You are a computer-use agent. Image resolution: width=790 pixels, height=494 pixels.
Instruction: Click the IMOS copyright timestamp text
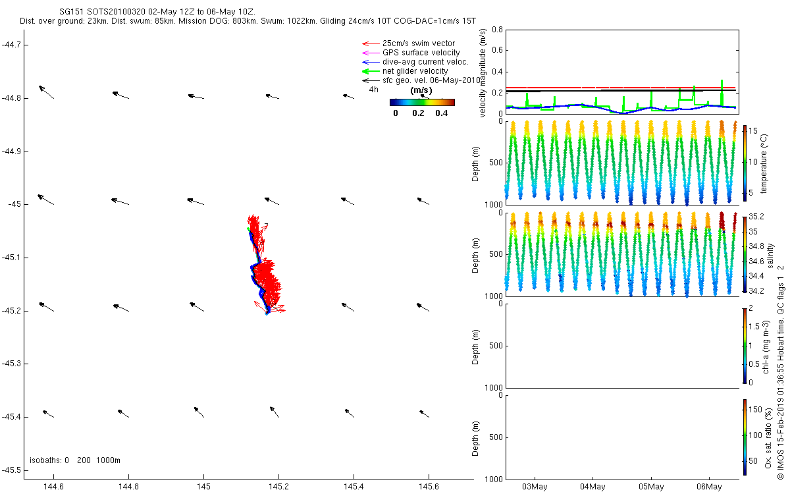(x=780, y=372)
